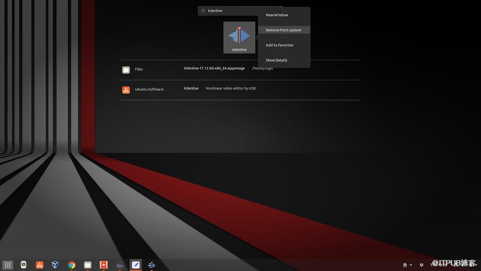Launch the second dock icon with yellow badge
Screen dimensions: 481x271
coord(24,265)
